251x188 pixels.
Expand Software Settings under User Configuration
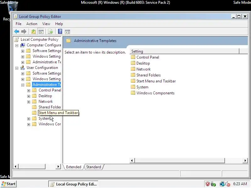(23, 74)
